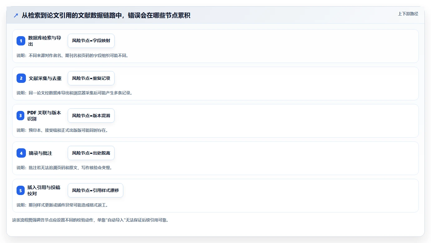
Task: Click the 插入引用与投稿校对 step title
Action: 44,190
